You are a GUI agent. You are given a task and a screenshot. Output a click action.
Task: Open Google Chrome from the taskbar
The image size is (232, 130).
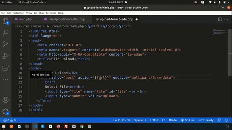[x=82, y=126]
